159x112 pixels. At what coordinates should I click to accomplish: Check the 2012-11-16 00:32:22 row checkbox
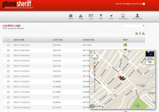8,56
